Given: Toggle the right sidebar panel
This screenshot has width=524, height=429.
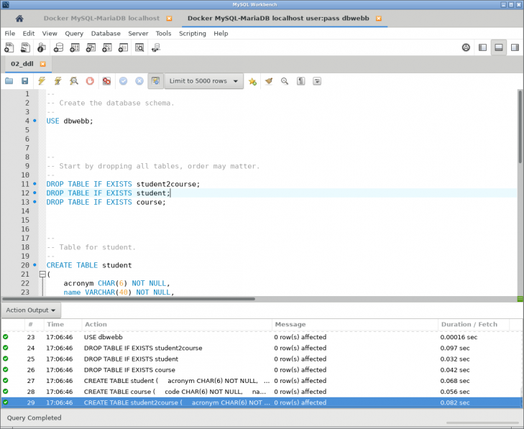Looking at the screenshot, I should point(515,47).
